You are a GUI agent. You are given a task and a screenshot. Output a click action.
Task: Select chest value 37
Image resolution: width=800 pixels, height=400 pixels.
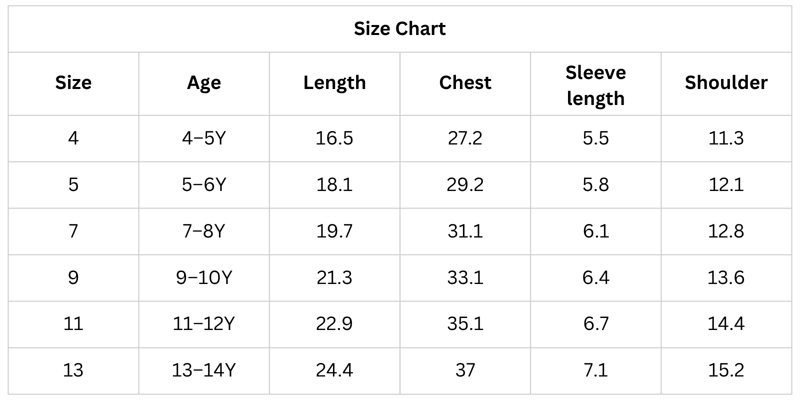[465, 370]
